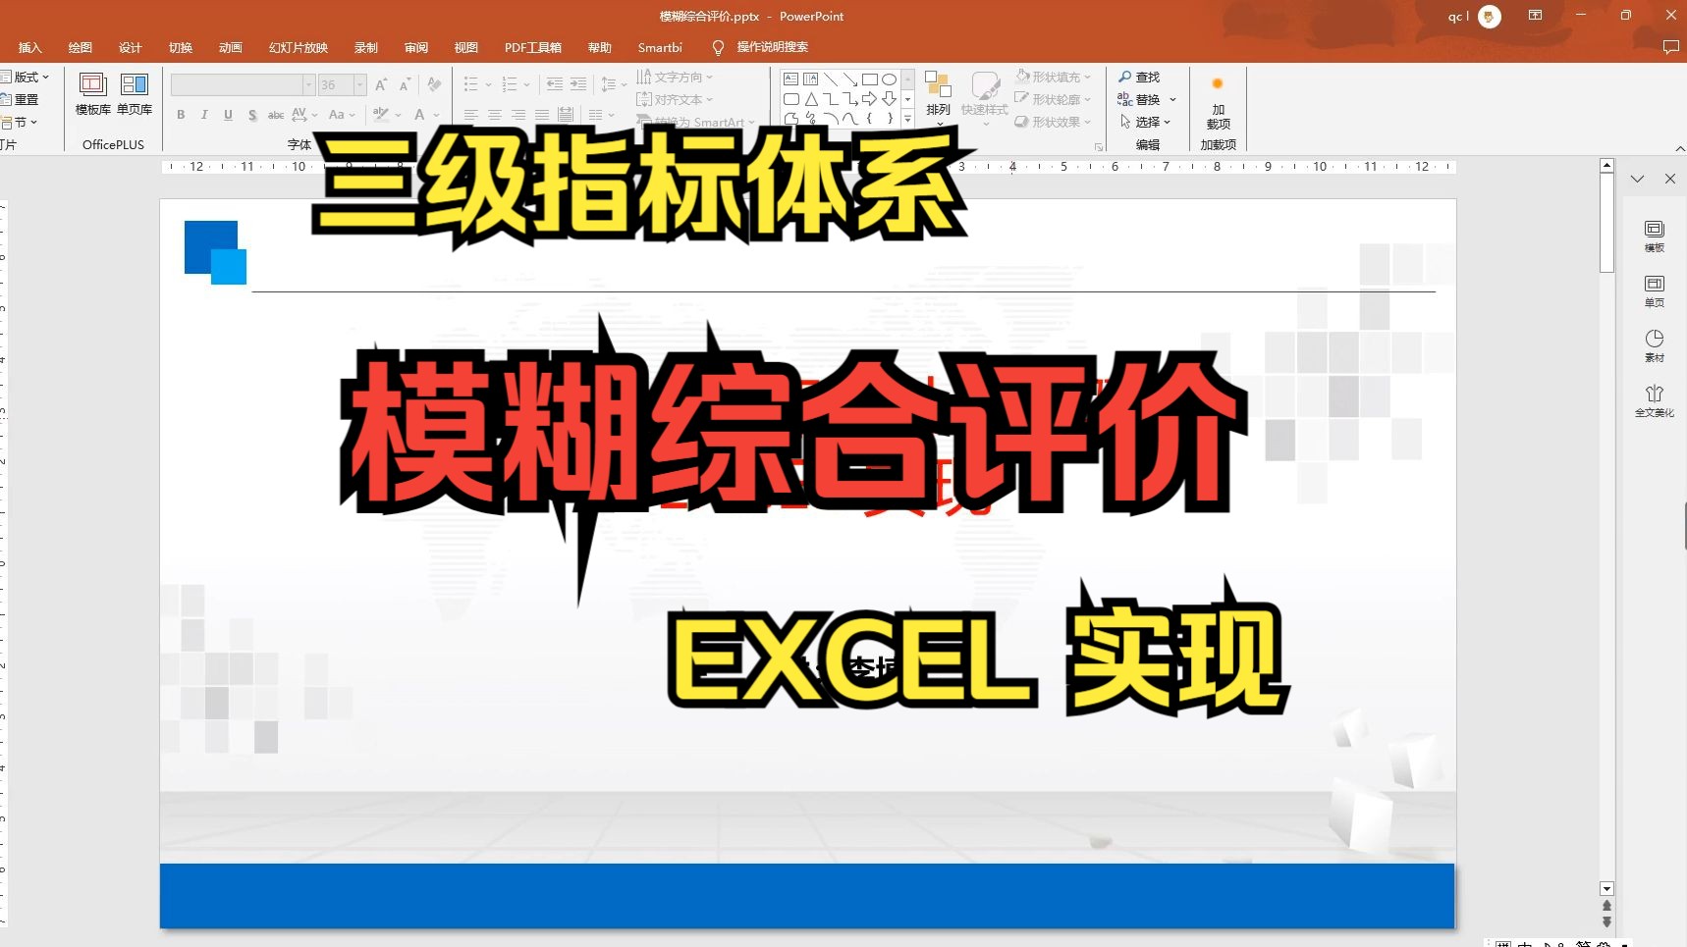
Task: Click the user account avatar
Action: [1490, 16]
